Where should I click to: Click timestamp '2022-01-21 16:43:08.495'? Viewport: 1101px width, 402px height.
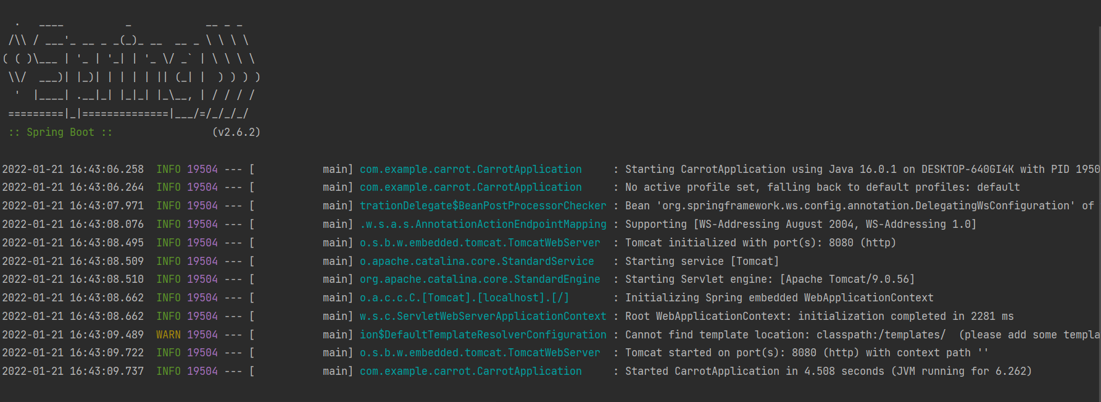pos(73,243)
